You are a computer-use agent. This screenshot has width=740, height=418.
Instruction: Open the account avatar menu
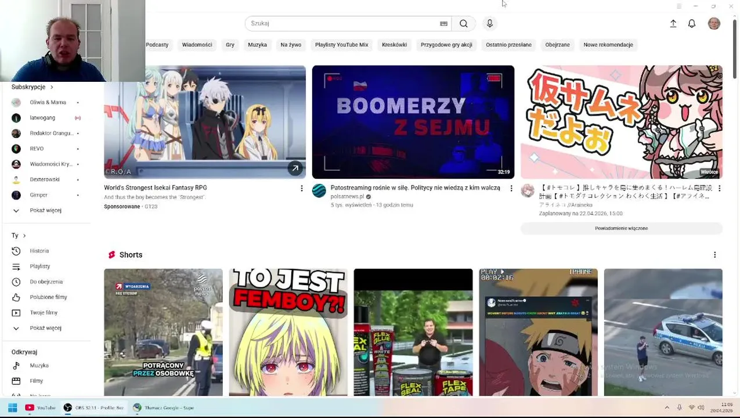pos(714,24)
